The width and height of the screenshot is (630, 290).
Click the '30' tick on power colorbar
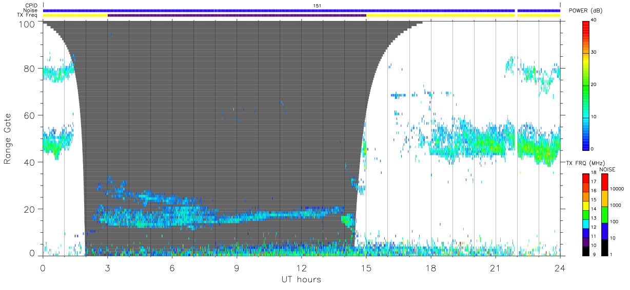pyautogui.click(x=595, y=52)
